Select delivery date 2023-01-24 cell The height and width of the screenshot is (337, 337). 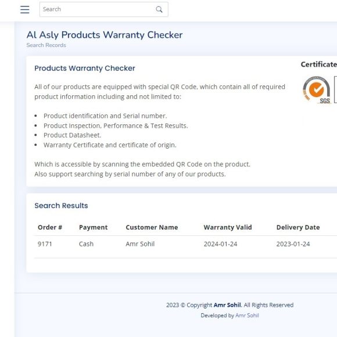point(293,244)
